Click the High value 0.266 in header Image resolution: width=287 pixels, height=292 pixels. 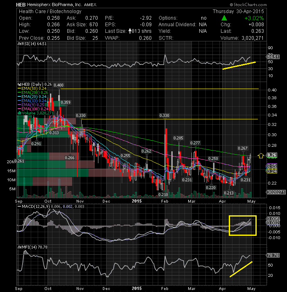point(53,25)
